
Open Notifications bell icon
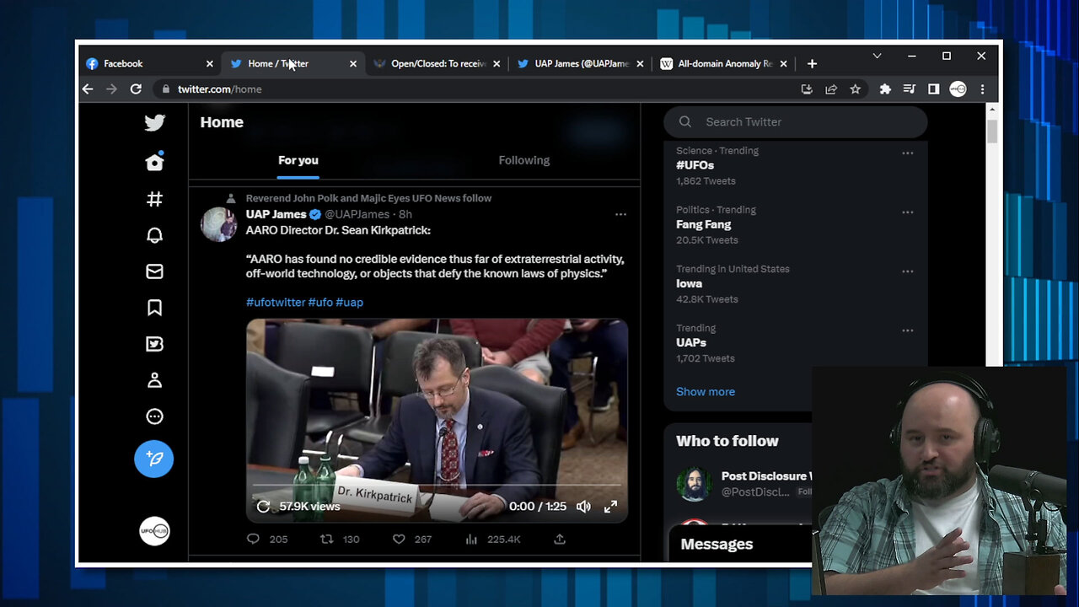[154, 235]
